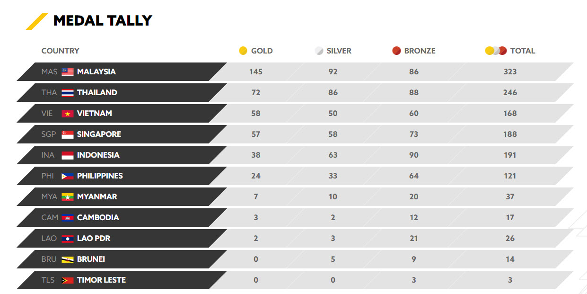Click the Lao PDR flag icon

pyautogui.click(x=68, y=239)
